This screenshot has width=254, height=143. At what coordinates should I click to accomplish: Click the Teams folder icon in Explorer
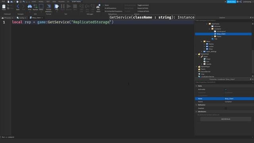point(199,69)
